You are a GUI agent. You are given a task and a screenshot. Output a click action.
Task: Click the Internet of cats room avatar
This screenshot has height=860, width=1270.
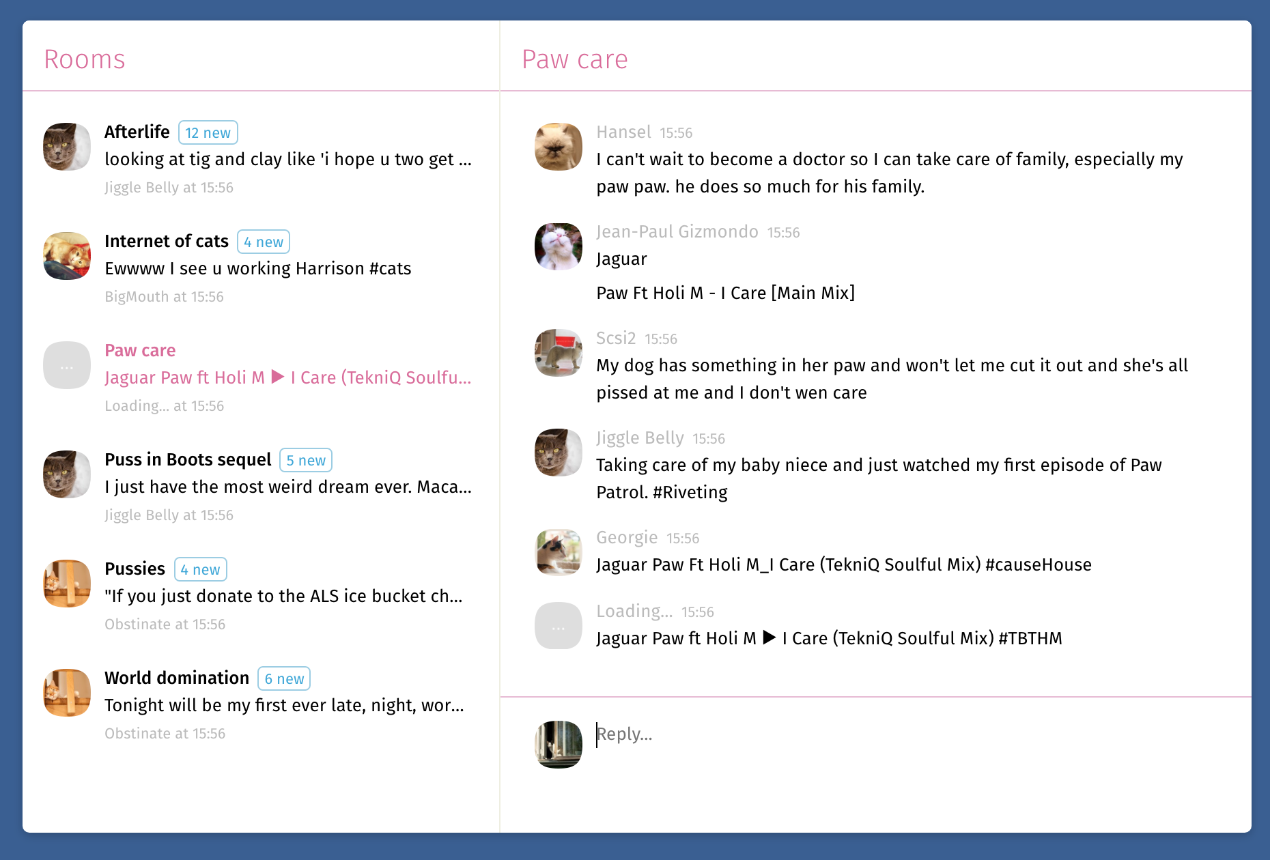(x=66, y=256)
